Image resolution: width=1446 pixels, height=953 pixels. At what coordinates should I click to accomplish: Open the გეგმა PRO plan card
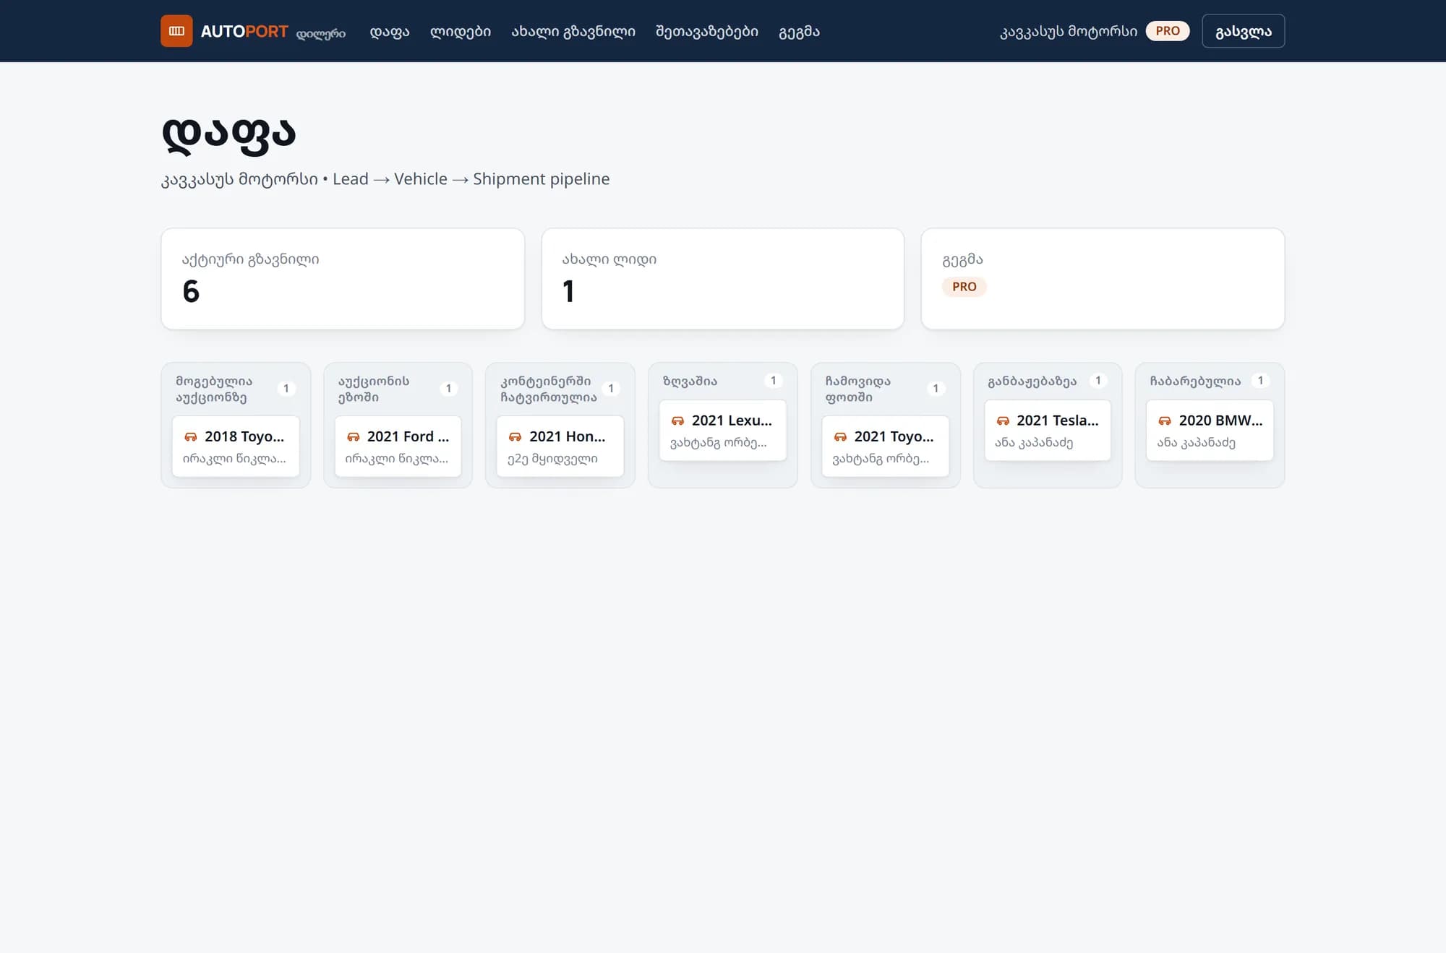pos(1103,279)
